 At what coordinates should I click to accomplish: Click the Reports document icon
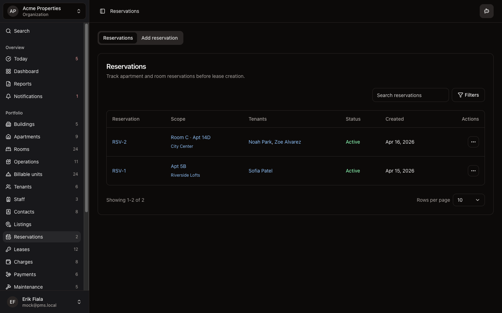(x=8, y=84)
